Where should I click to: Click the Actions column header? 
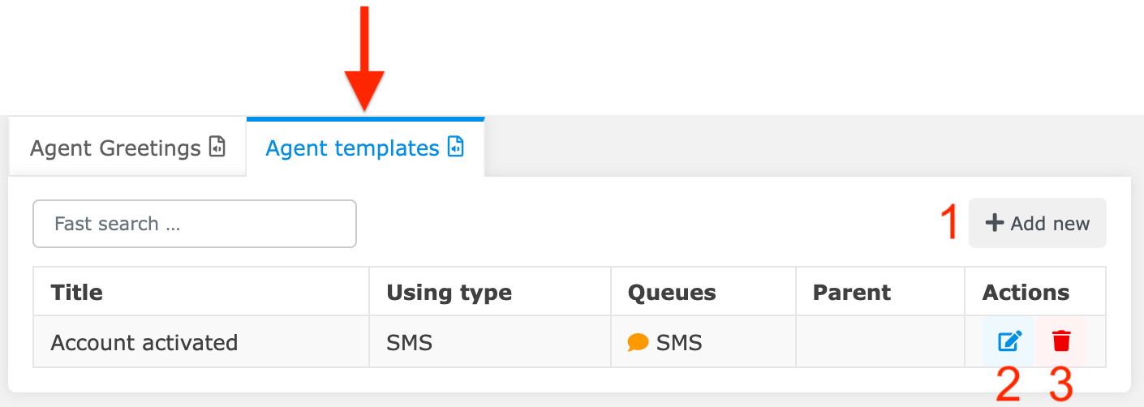click(1026, 292)
